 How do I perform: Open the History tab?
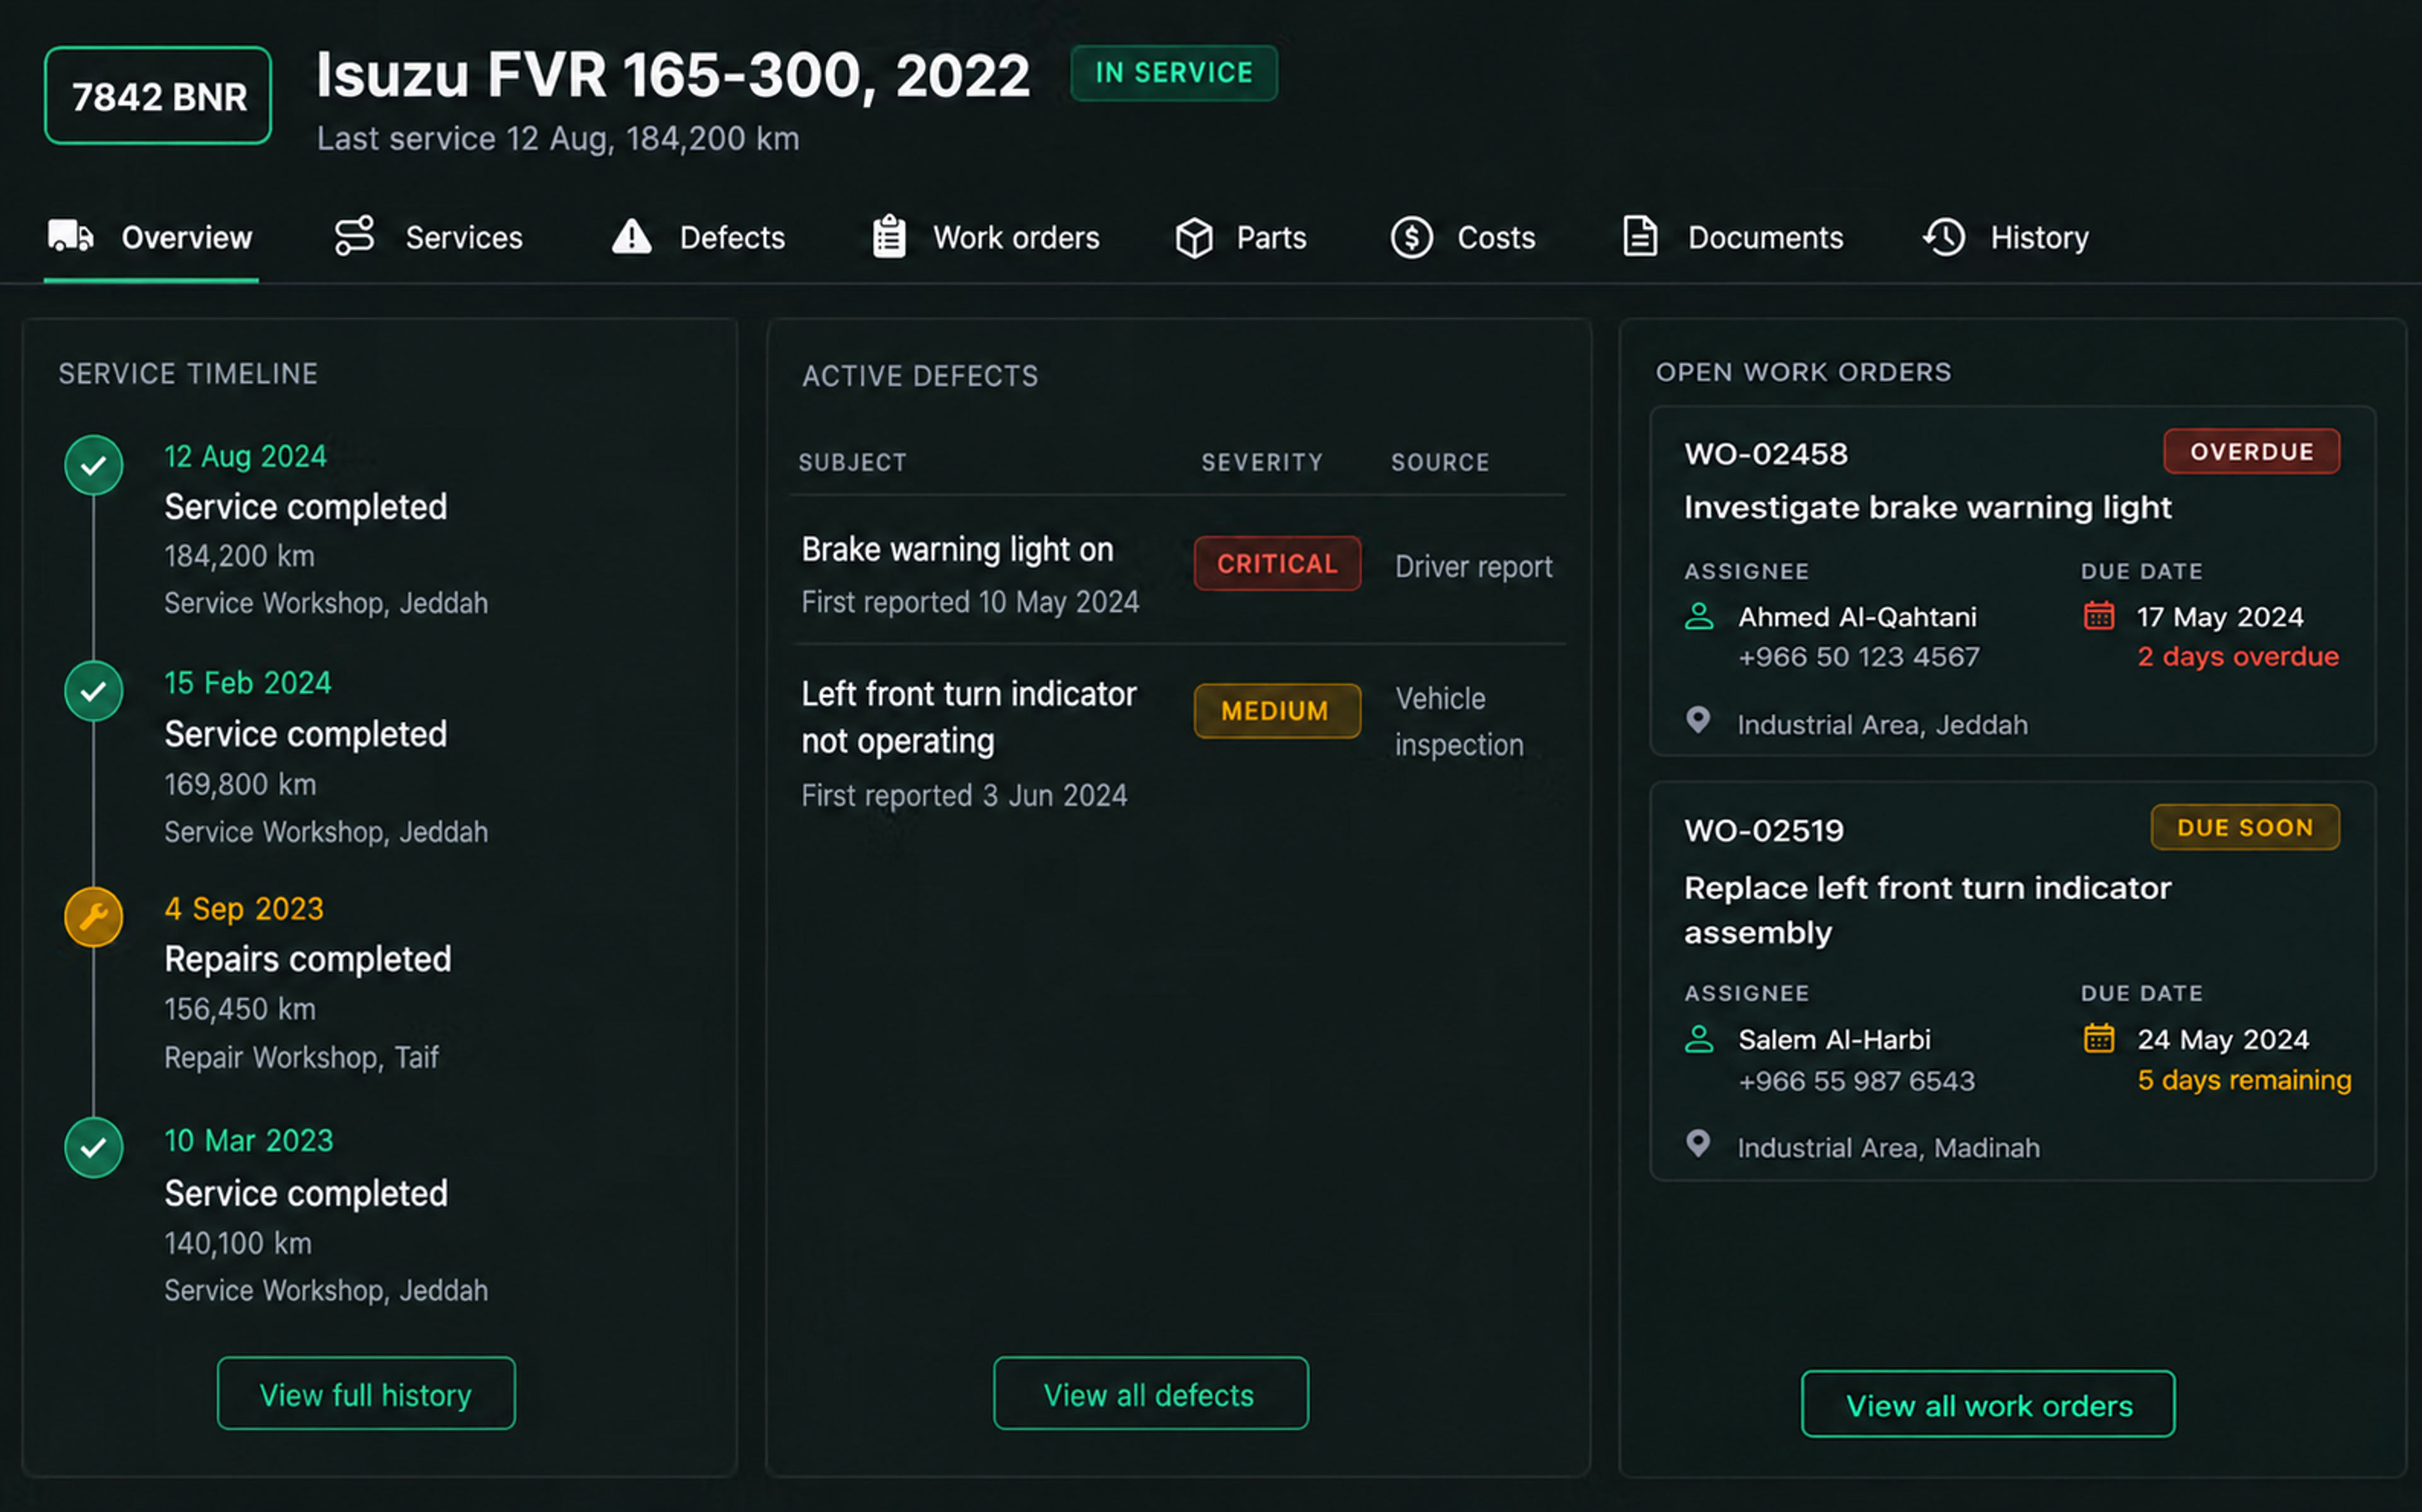coord(2006,238)
